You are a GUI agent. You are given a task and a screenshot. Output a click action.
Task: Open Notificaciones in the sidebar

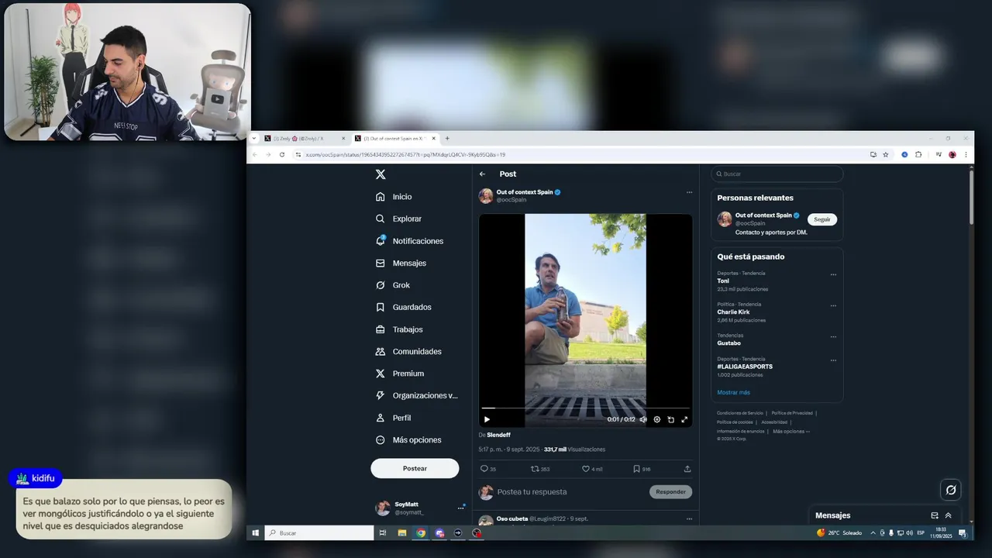click(x=410, y=241)
